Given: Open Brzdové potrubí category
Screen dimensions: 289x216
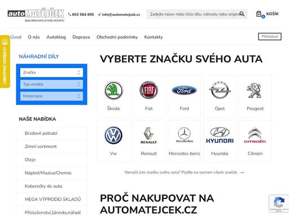Looking at the screenshot, I should [51, 133].
